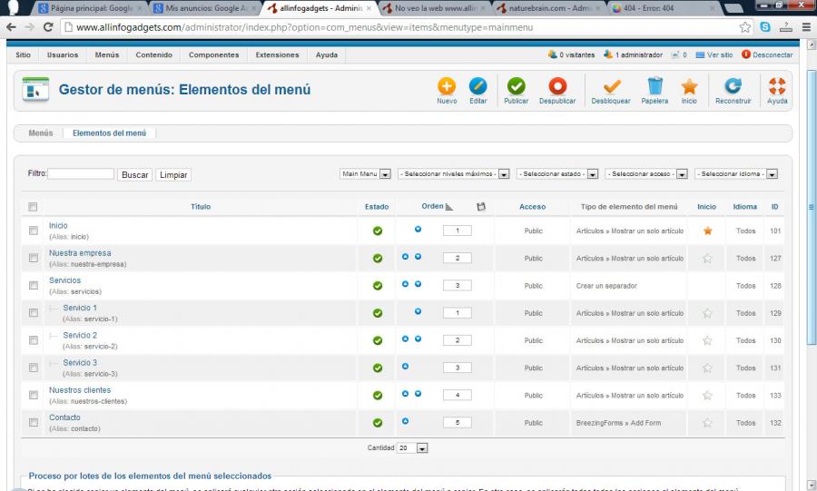Switch to naturebrain.com browser tab

tap(547, 8)
